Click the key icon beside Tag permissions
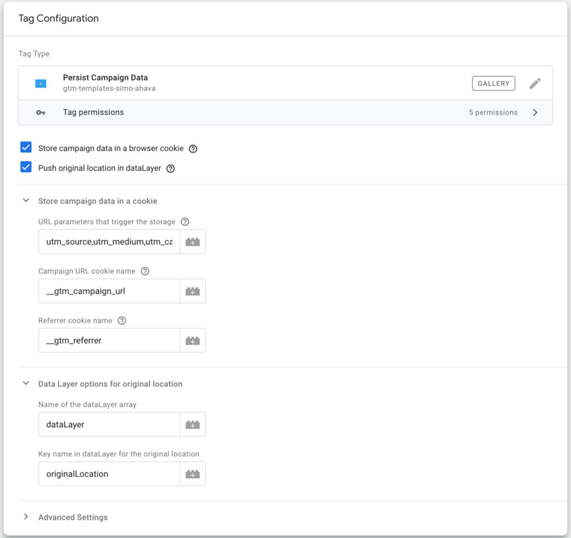Screen dimensions: 571x538 (41, 112)
